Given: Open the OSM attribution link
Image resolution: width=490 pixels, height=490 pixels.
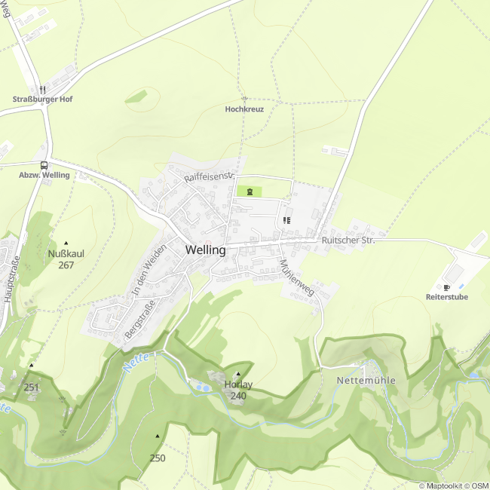Looking at the screenshot, I should coord(480,486).
